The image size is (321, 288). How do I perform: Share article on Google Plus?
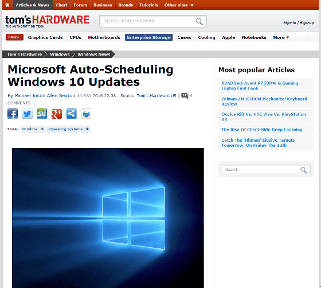[57, 114]
